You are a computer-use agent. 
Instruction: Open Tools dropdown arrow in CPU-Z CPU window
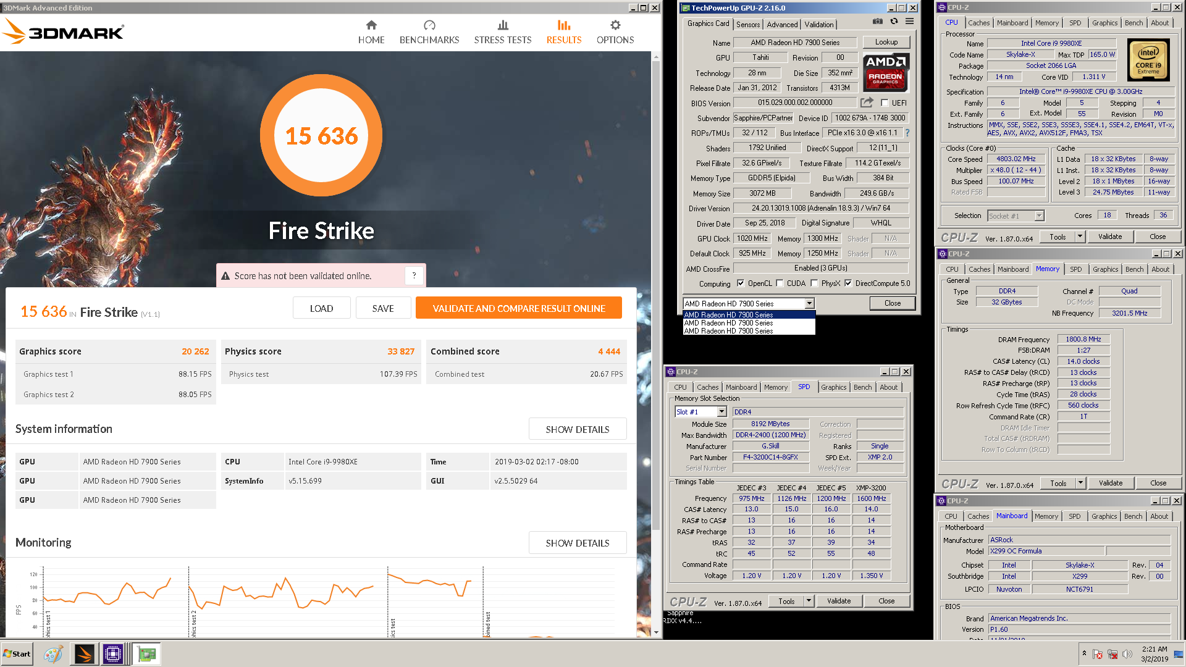pos(1080,237)
